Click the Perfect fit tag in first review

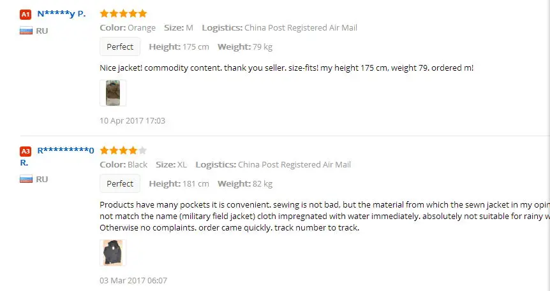pos(120,46)
